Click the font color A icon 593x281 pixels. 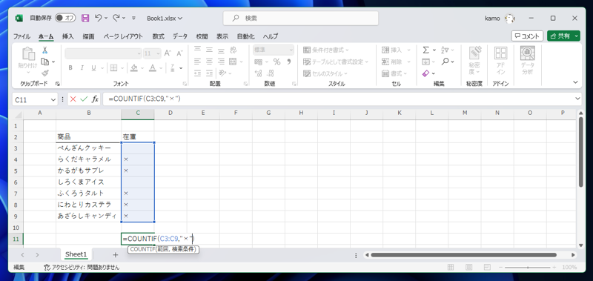click(x=153, y=68)
